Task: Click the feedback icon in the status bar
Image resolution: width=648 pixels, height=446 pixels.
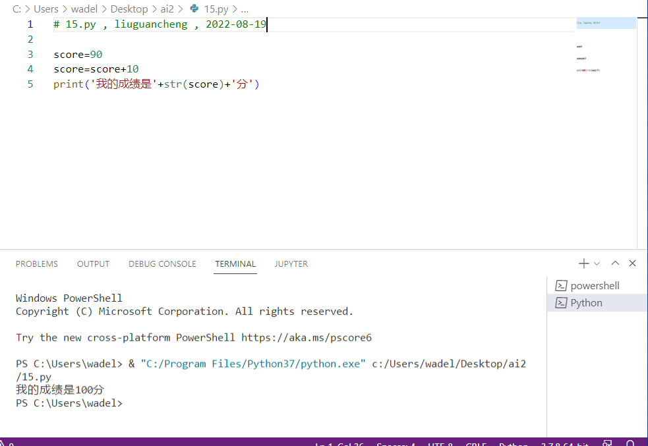Action: coord(607,443)
